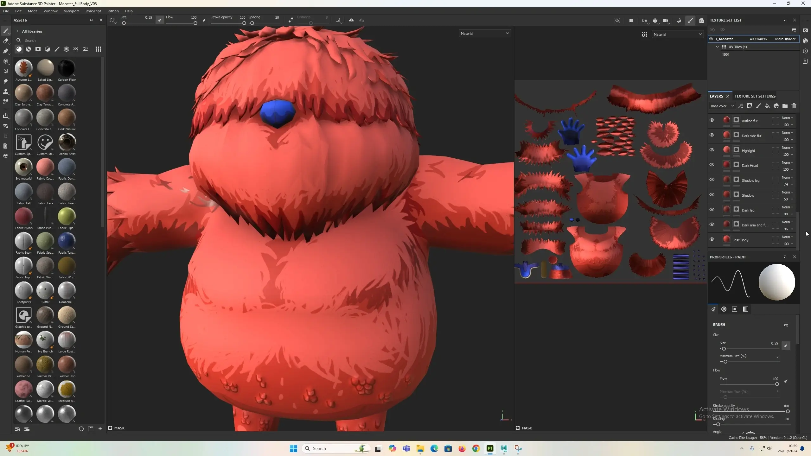This screenshot has width=811, height=456.
Task: Click the symmetry toggle icon in top toolbar
Action: pos(351,20)
